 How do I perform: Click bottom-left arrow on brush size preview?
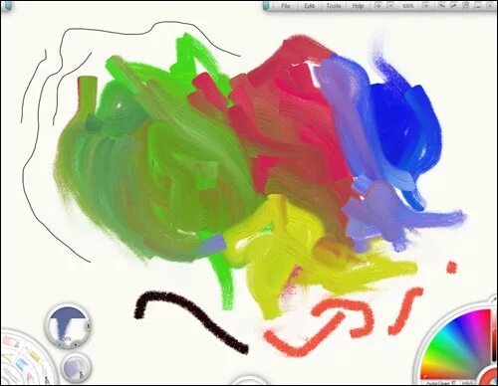tap(61, 345)
